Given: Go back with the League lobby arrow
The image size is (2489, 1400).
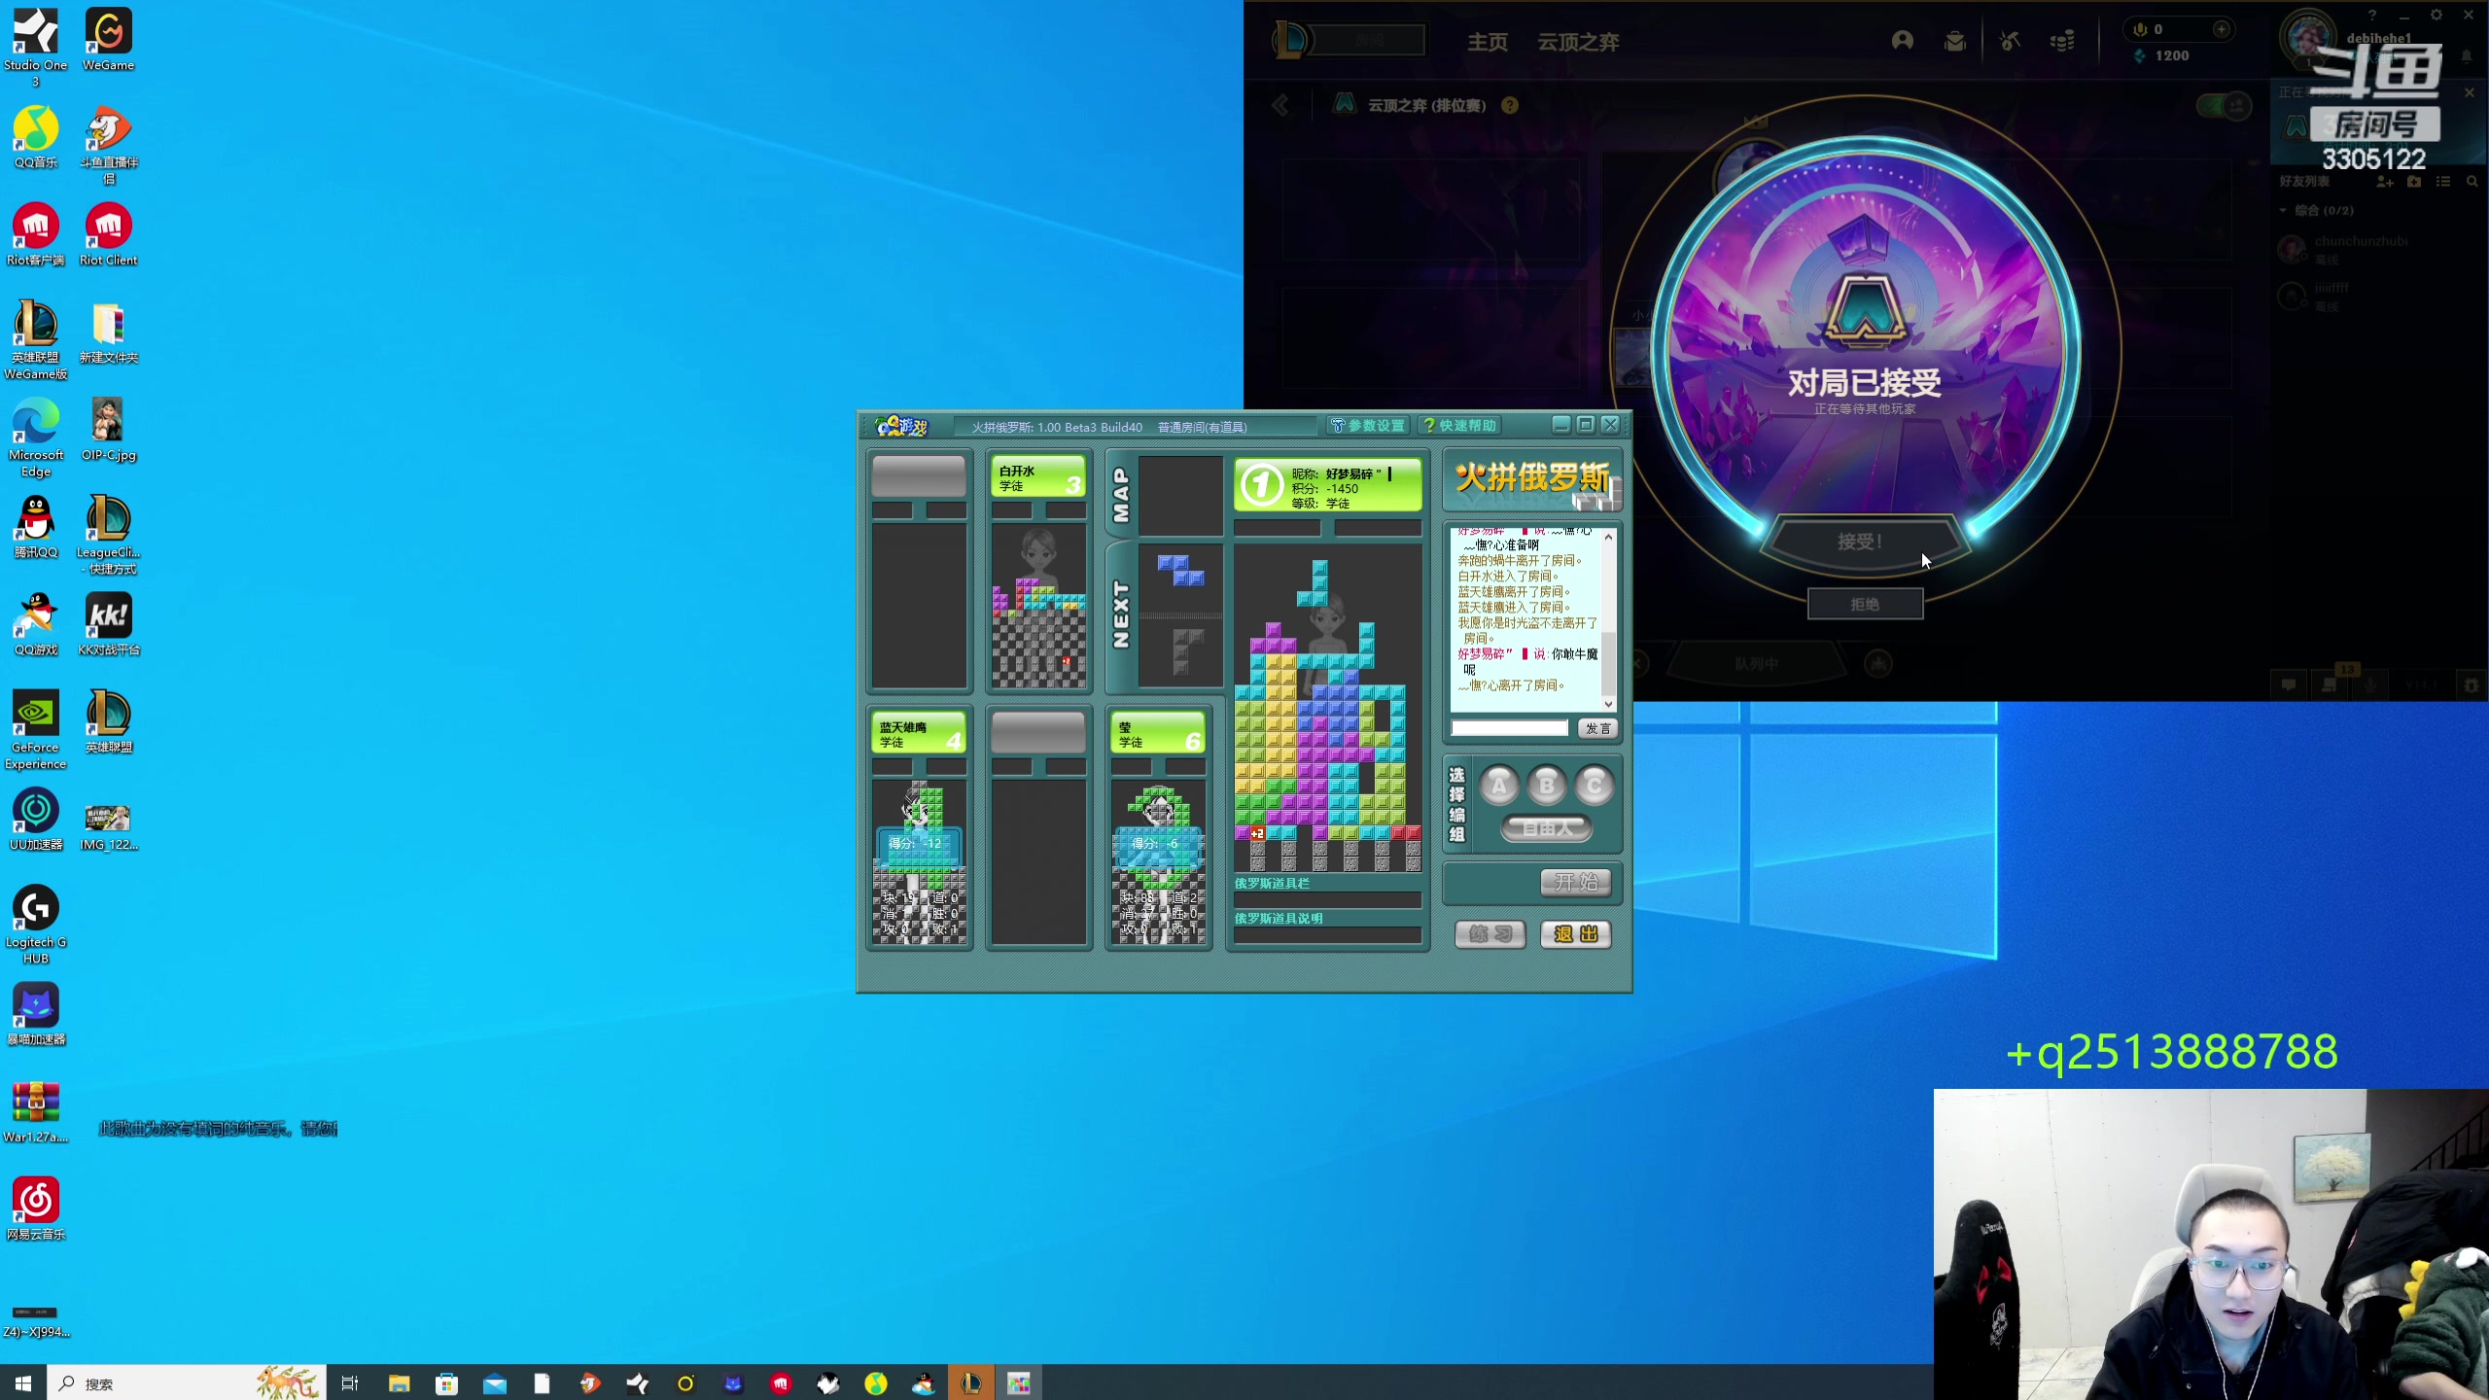Looking at the screenshot, I should pyautogui.click(x=1281, y=105).
